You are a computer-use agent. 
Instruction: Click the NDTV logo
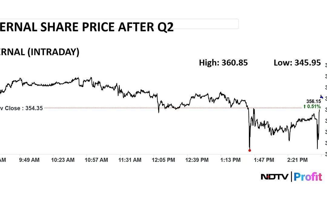[x=275, y=177]
